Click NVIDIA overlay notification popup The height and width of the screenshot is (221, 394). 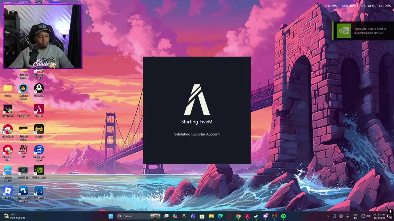click(363, 31)
